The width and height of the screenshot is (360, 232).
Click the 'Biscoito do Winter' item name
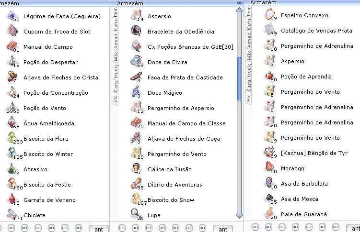(x=48, y=154)
